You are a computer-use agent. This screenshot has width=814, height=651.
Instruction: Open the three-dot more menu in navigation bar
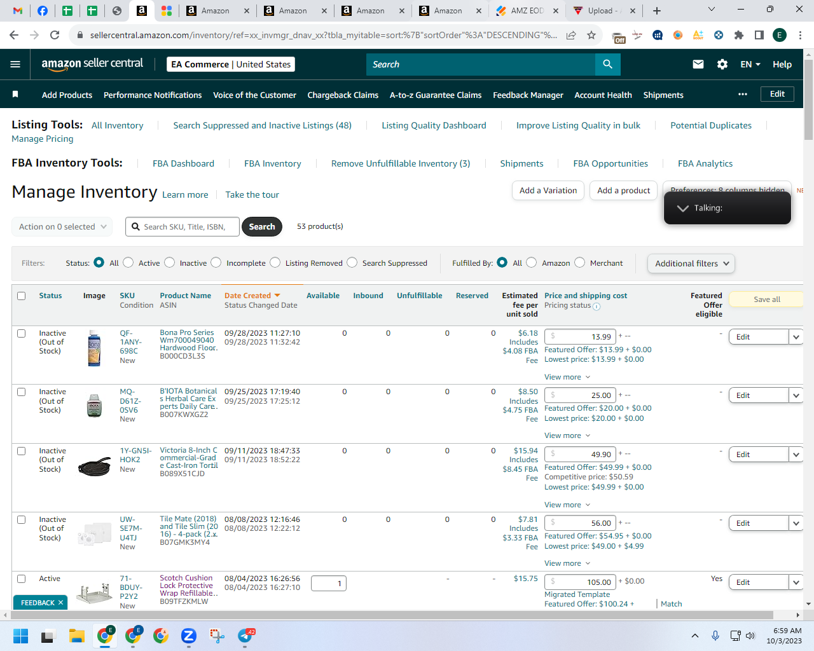click(743, 94)
